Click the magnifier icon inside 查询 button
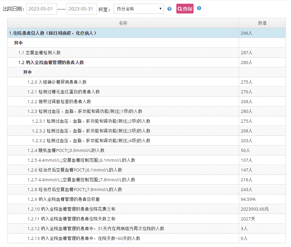The image size is (291, 247). [x=180, y=8]
